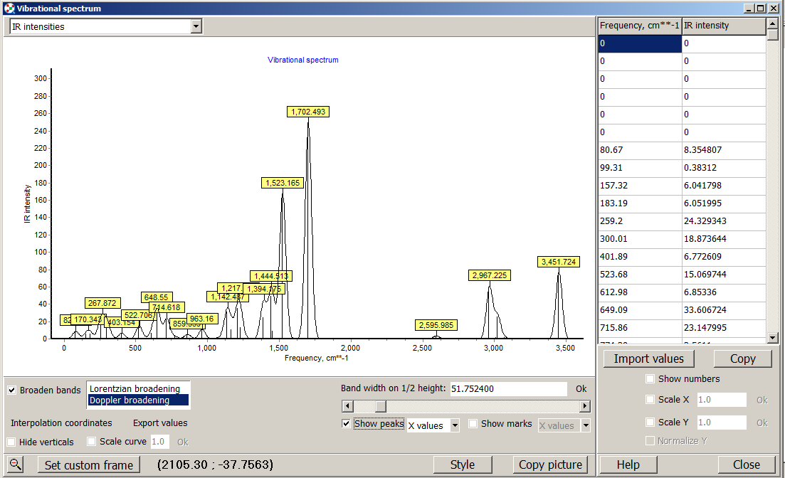Enable the Hide verticals checkbox

pos(11,442)
